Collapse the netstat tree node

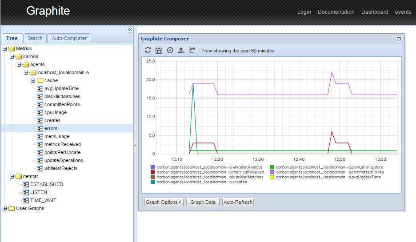pos(12,177)
